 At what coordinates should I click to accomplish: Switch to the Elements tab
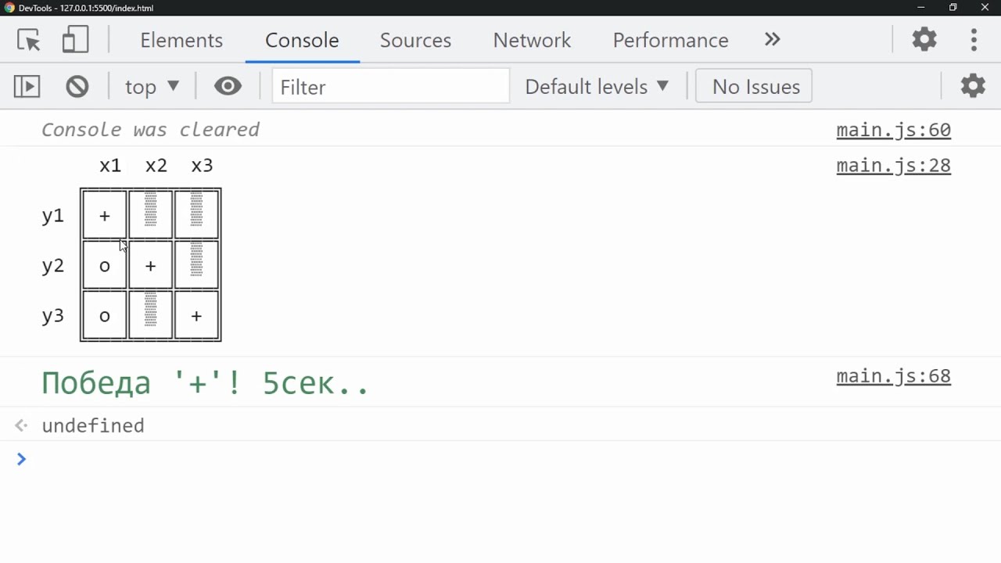(x=181, y=40)
